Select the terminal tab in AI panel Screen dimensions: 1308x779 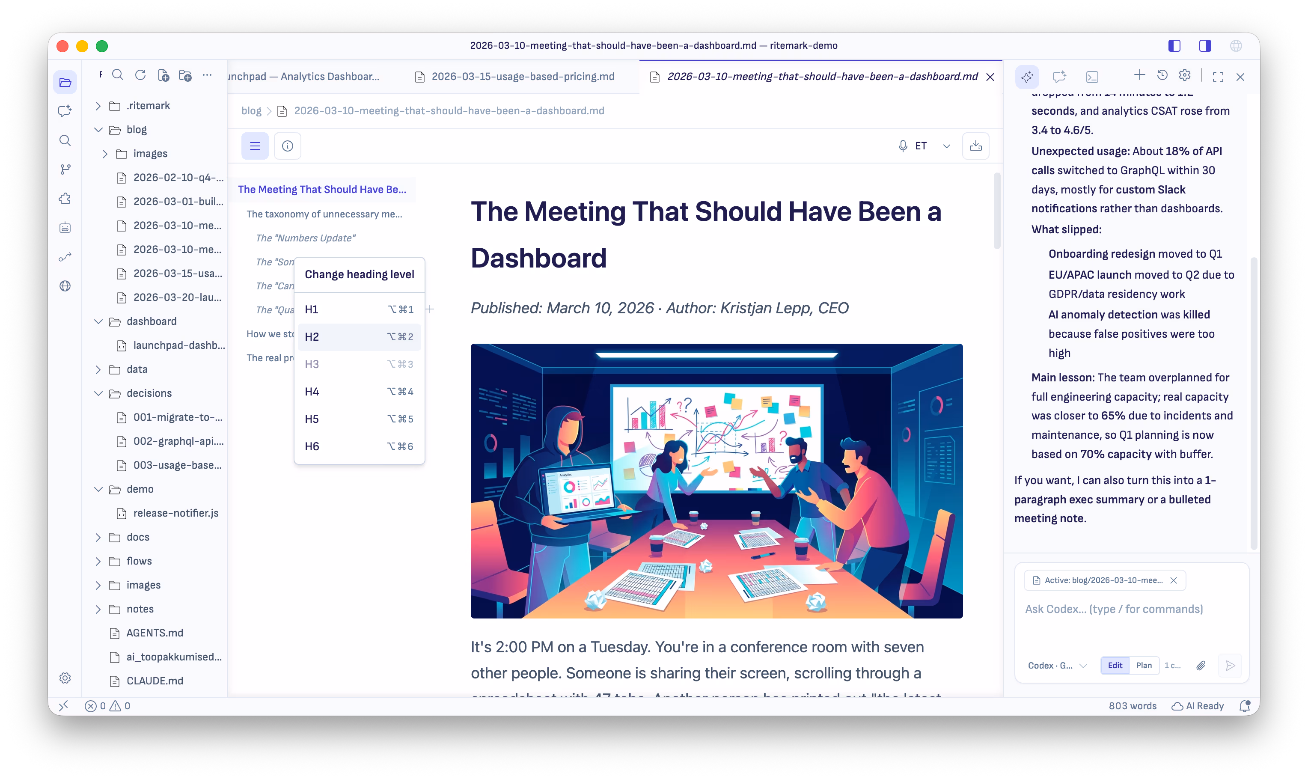(1092, 77)
